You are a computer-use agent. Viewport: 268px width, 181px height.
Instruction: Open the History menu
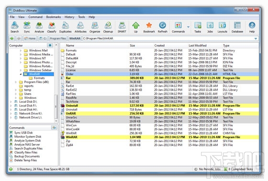tap(69, 17)
